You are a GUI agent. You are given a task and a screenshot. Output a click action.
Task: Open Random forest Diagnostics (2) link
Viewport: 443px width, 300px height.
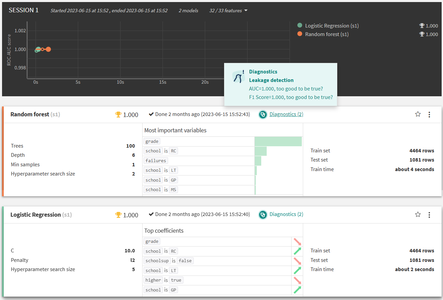286,114
